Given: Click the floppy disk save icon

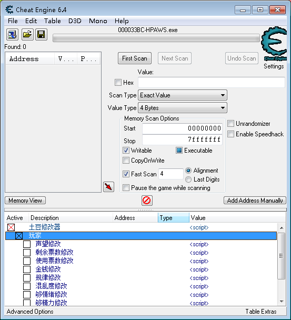Looking at the screenshot, I should [x=42, y=34].
